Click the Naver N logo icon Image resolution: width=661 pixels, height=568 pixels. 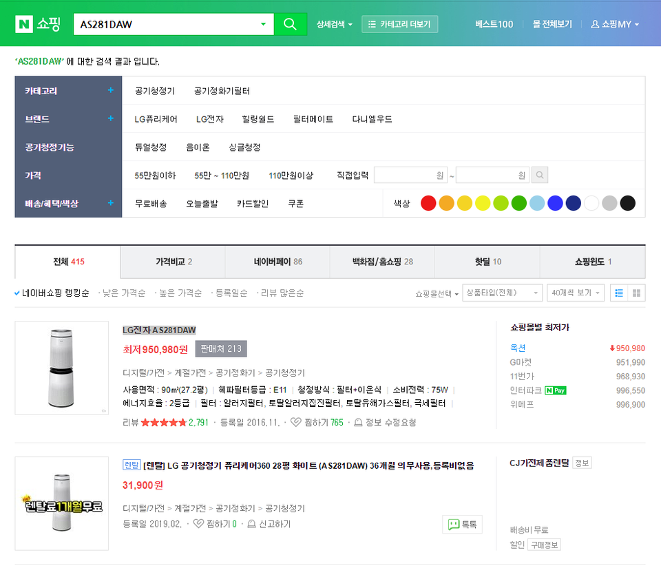coord(23,24)
